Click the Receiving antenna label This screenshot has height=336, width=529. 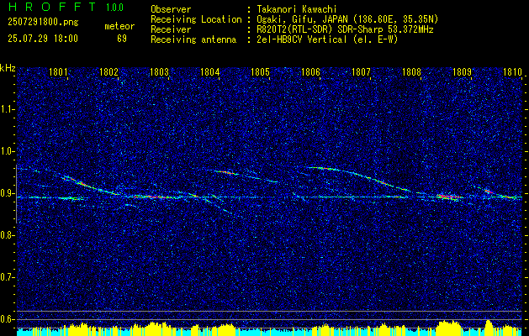[x=193, y=39]
